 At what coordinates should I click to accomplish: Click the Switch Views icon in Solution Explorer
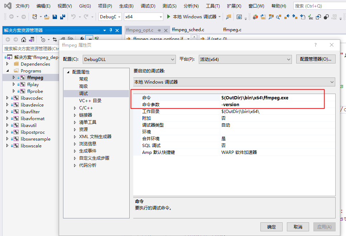coord(32,39)
